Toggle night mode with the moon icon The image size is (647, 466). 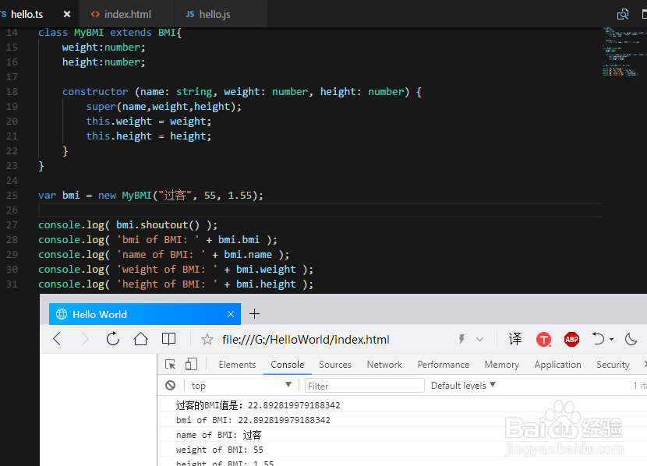631,339
